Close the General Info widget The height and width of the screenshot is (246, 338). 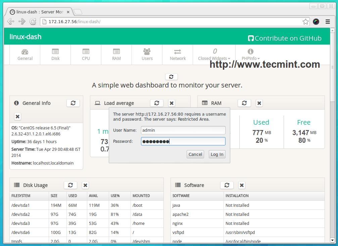[x=17, y=117]
